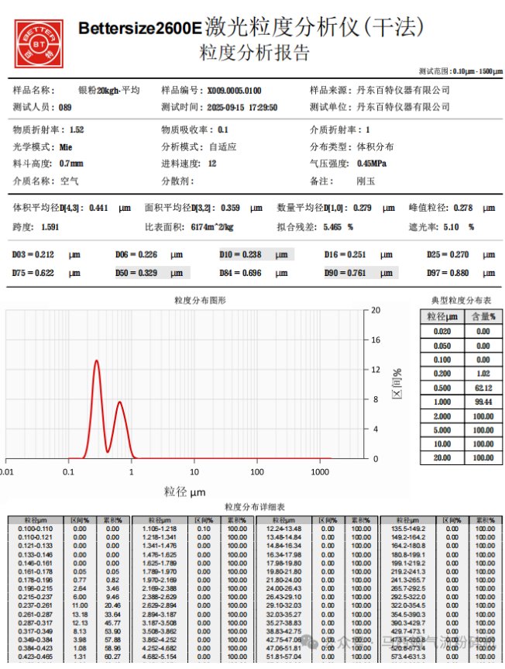Select air pressure 0.45MPa value

coord(372,164)
